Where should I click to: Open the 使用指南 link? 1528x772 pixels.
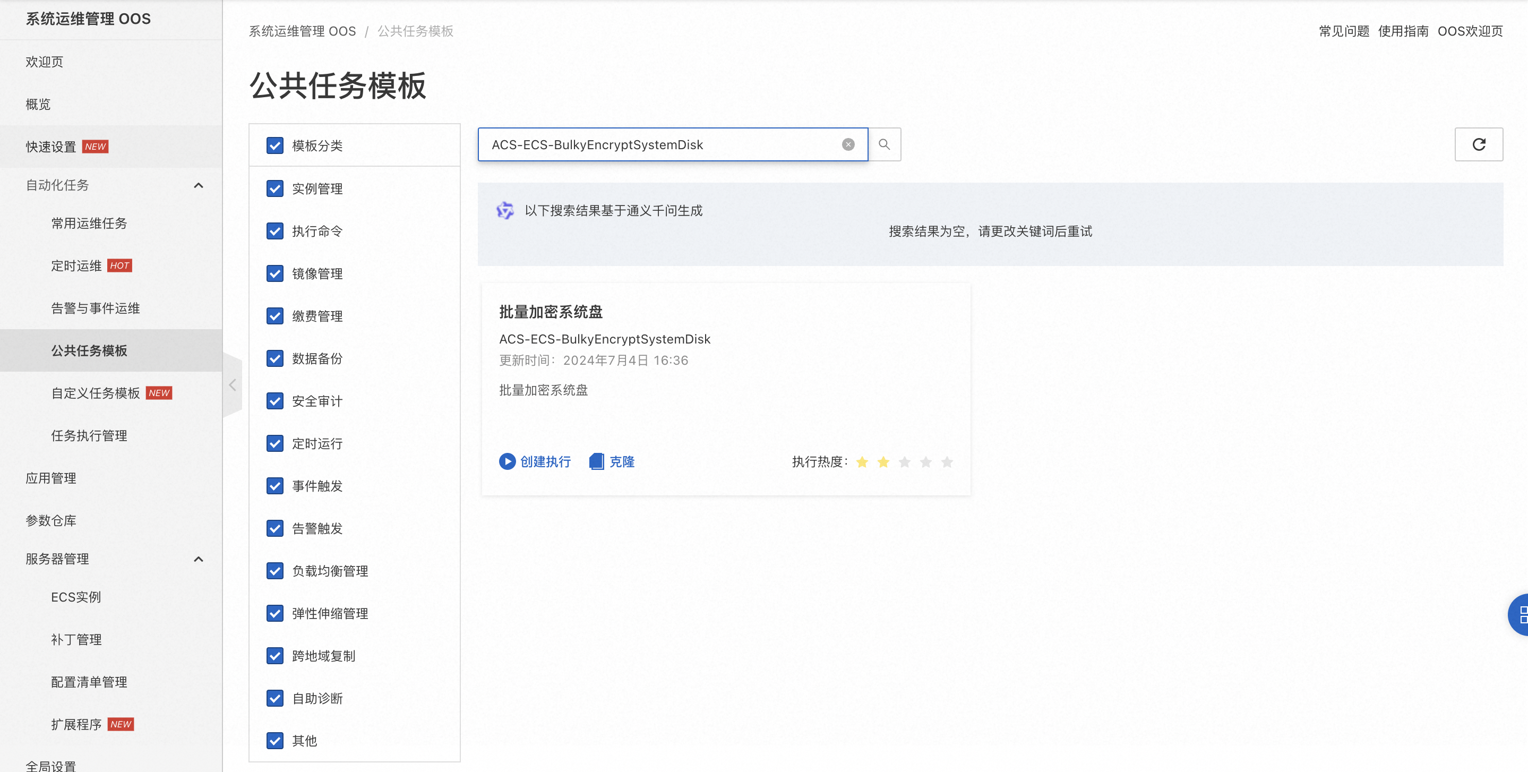point(1403,31)
